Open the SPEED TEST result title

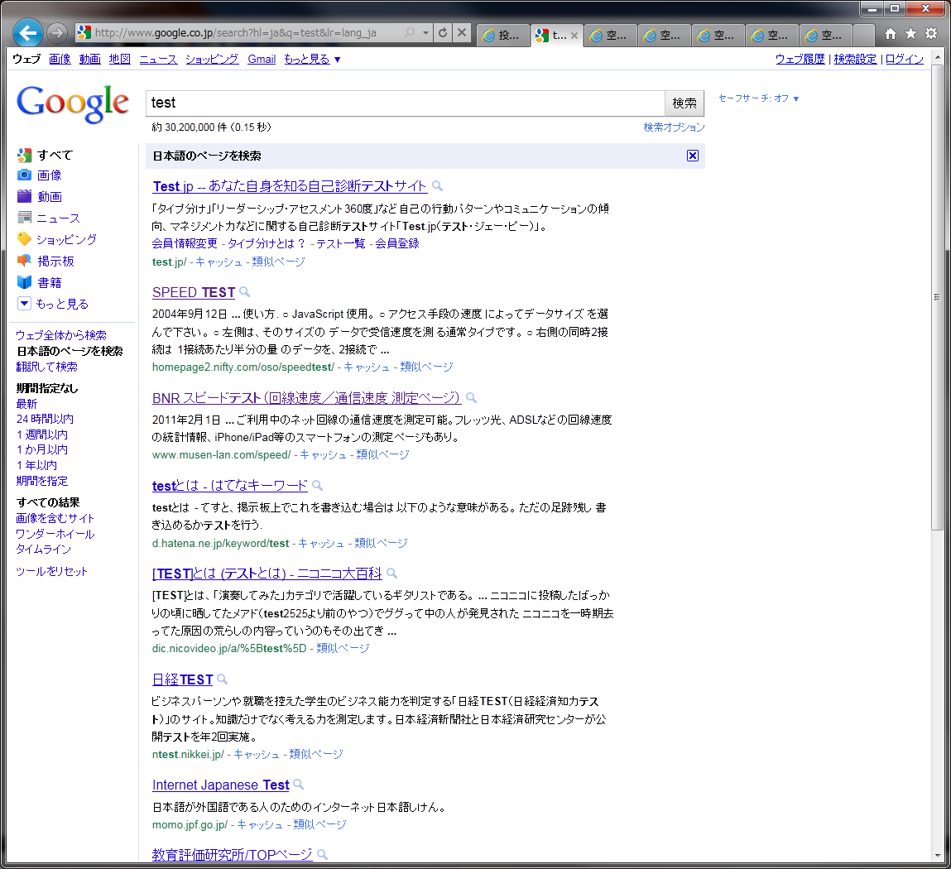click(x=194, y=292)
